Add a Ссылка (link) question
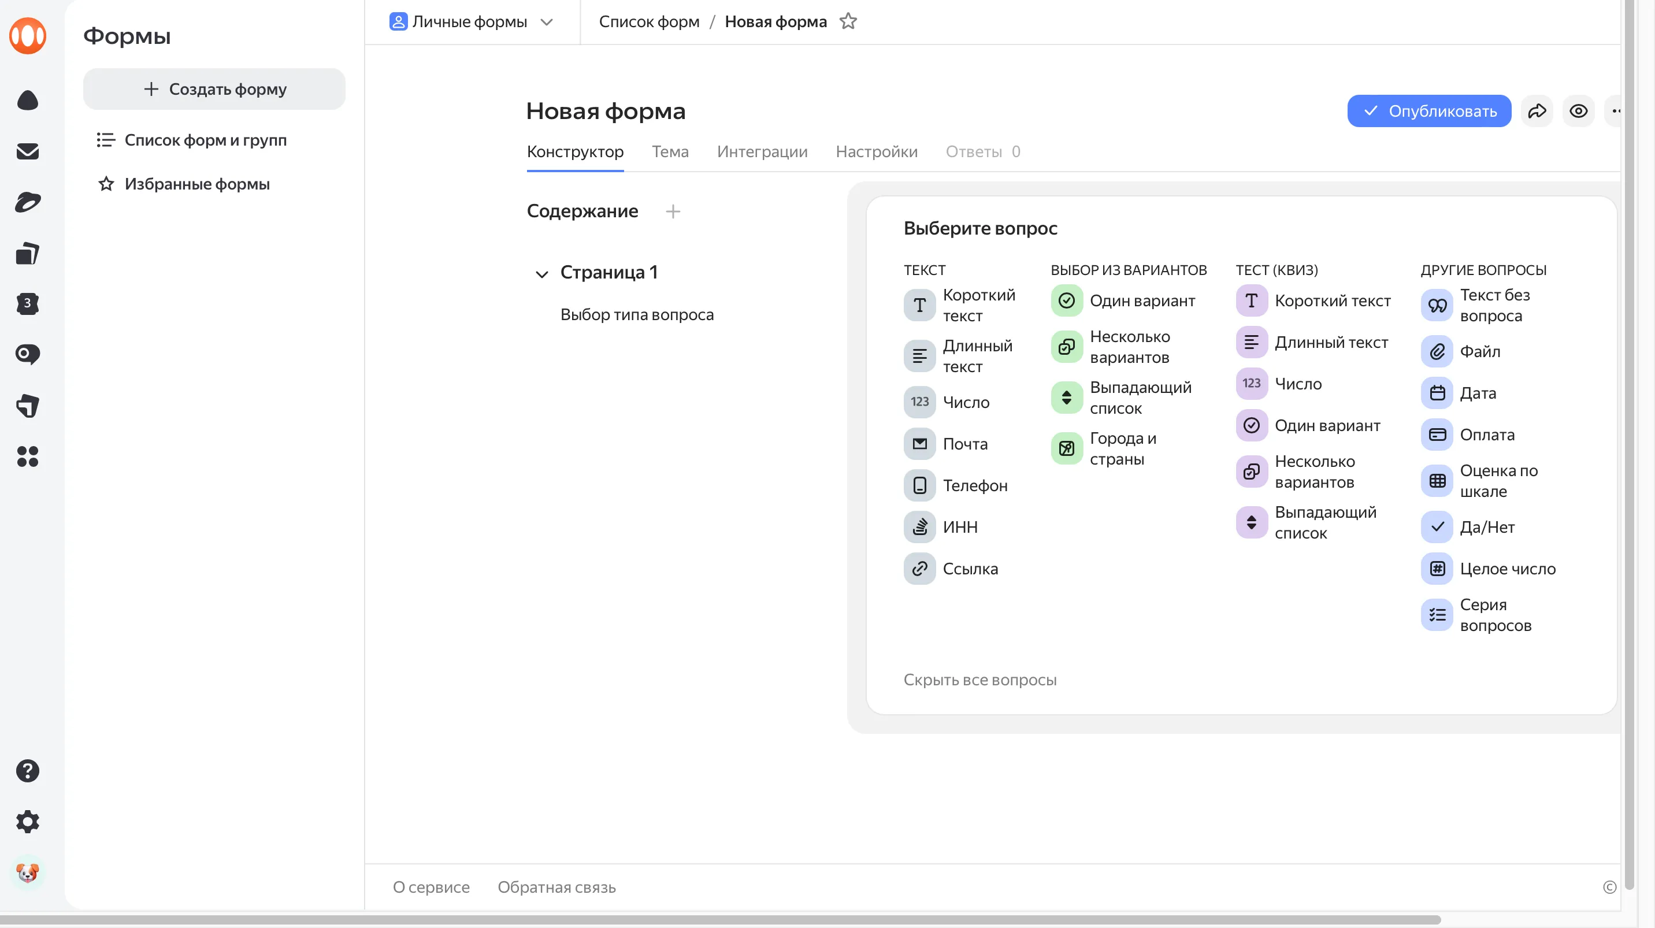The image size is (1655, 928). click(x=970, y=569)
